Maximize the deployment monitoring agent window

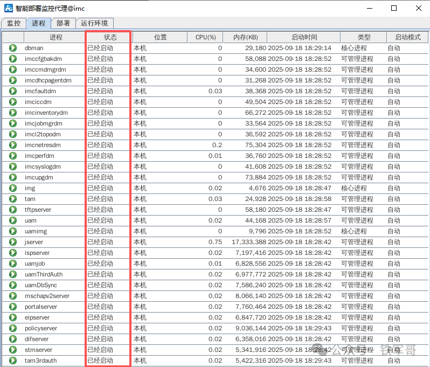tap(394, 9)
